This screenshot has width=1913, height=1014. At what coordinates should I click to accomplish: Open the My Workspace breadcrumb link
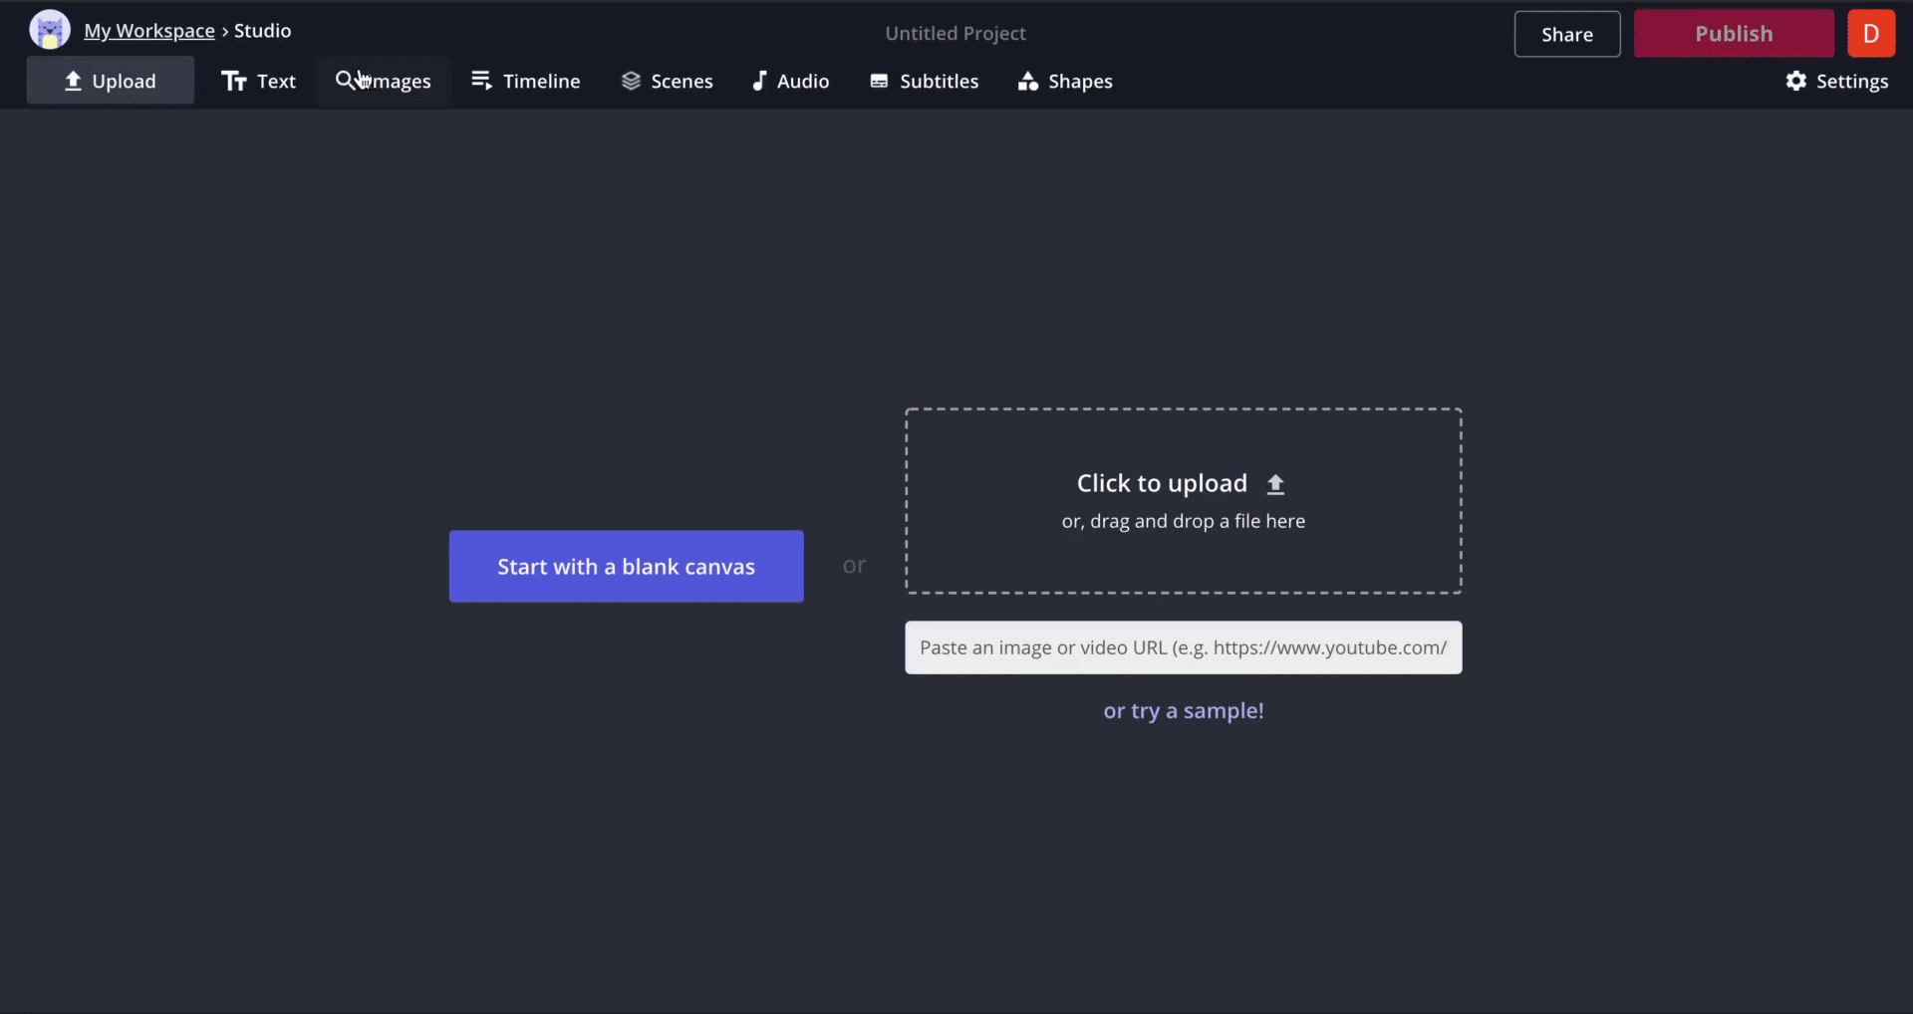pyautogui.click(x=149, y=31)
